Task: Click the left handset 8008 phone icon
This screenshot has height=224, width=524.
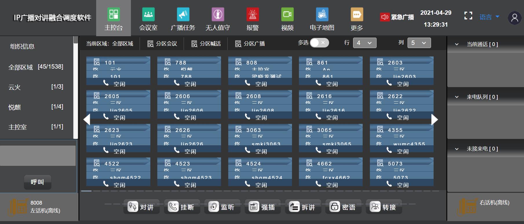Action: (18, 207)
